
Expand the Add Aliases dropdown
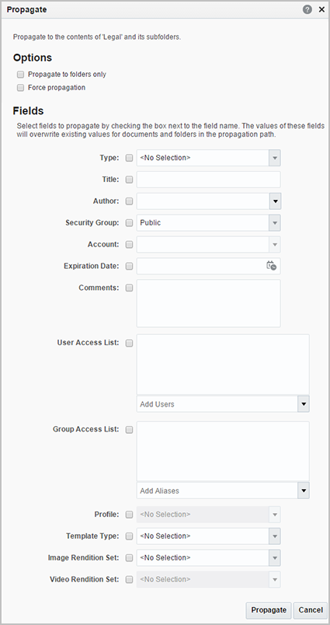304,491
